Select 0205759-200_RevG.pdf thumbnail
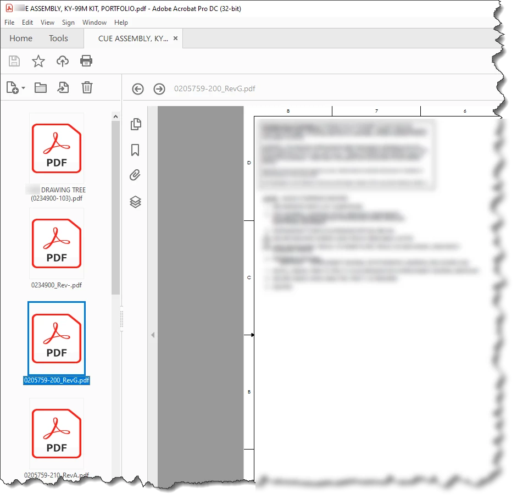This screenshot has height=499, width=517. (57, 339)
